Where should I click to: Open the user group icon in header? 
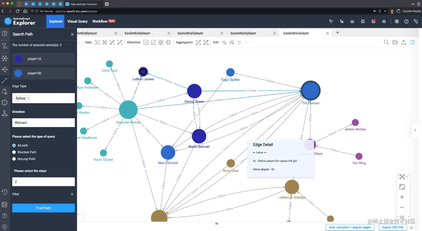point(384,21)
